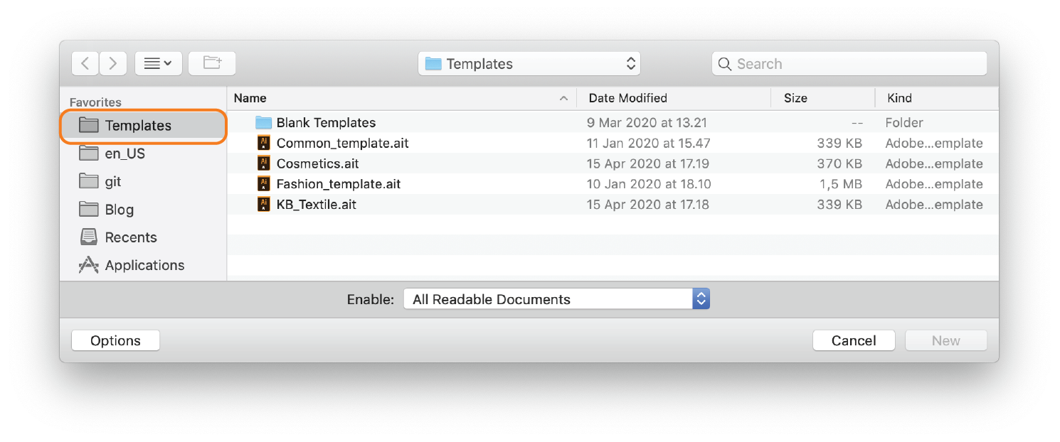Sort files by the Kind column

937,98
